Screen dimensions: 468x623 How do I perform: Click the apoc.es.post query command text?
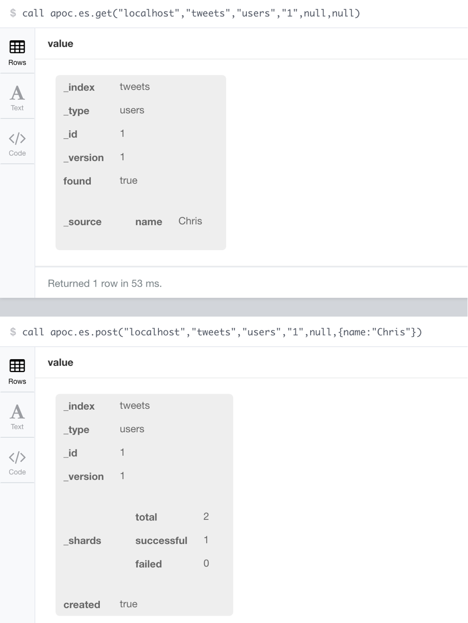222,332
